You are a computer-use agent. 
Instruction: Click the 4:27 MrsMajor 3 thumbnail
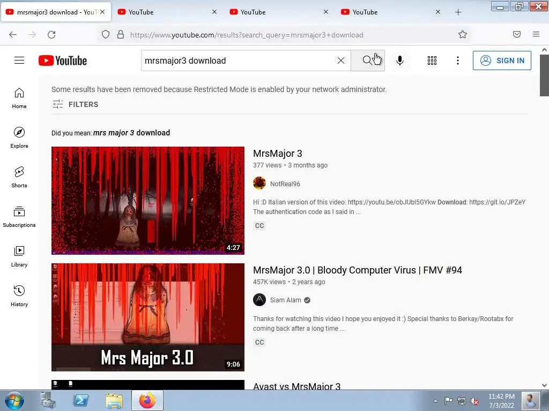click(x=148, y=200)
